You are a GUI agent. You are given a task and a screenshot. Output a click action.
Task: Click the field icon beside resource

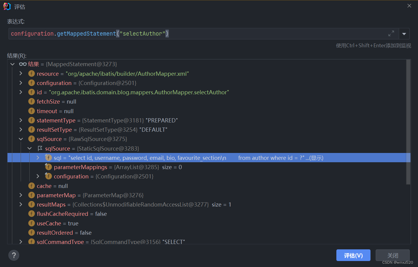coord(31,74)
